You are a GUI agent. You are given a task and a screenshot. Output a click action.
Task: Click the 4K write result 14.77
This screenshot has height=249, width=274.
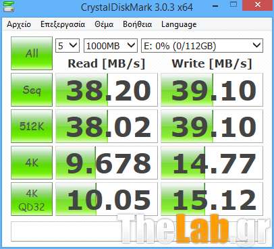212,163
